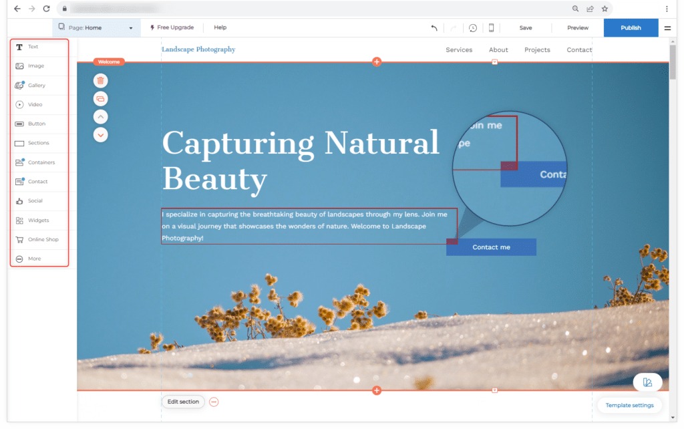The image size is (684, 429).
Task: Open version history clock icon
Action: 472,28
